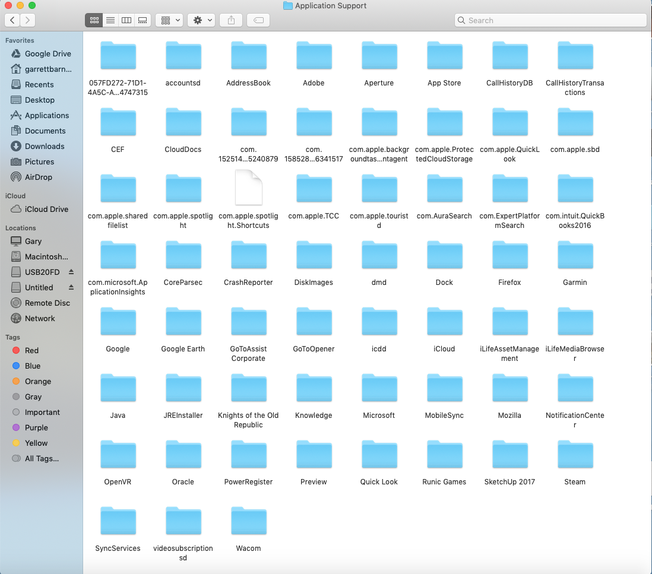Switch to icon view
Image resolution: width=652 pixels, height=574 pixels.
(x=94, y=20)
